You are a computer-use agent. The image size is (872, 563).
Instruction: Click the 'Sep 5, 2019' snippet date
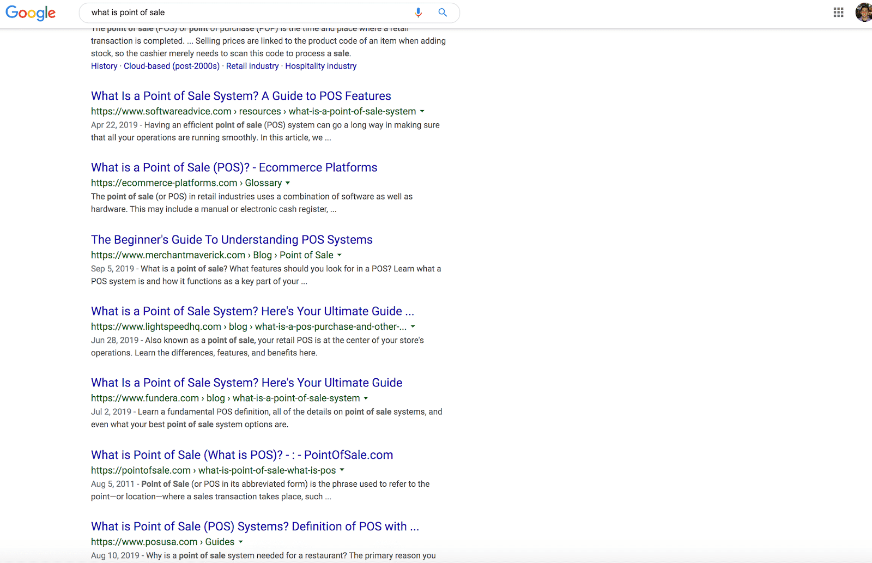tap(112, 269)
